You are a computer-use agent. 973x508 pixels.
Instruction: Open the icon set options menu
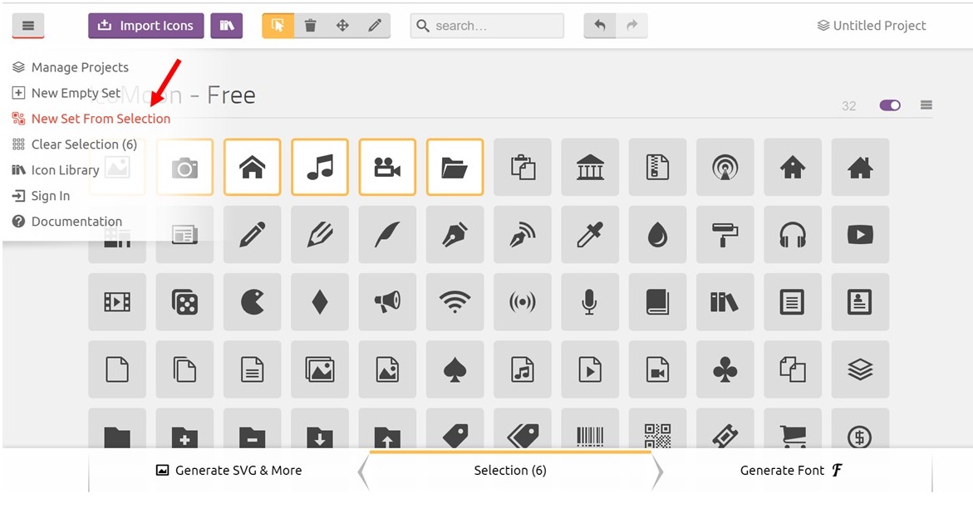[926, 105]
